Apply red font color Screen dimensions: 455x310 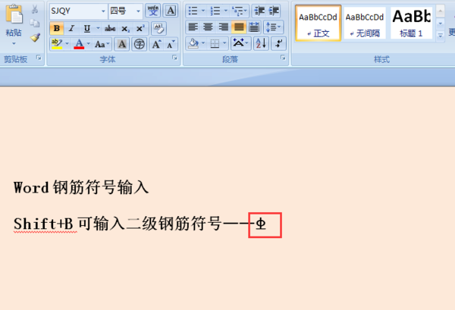coord(79,44)
